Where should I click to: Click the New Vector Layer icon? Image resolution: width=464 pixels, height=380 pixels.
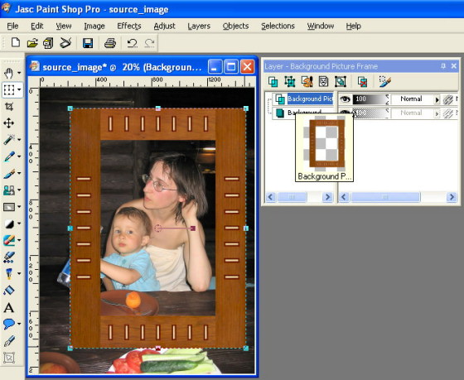[x=290, y=81]
